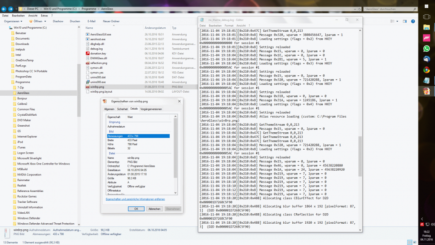Click the back navigation arrow in Explorer
The width and height of the screenshot is (435, 245).
click(x=3, y=9)
